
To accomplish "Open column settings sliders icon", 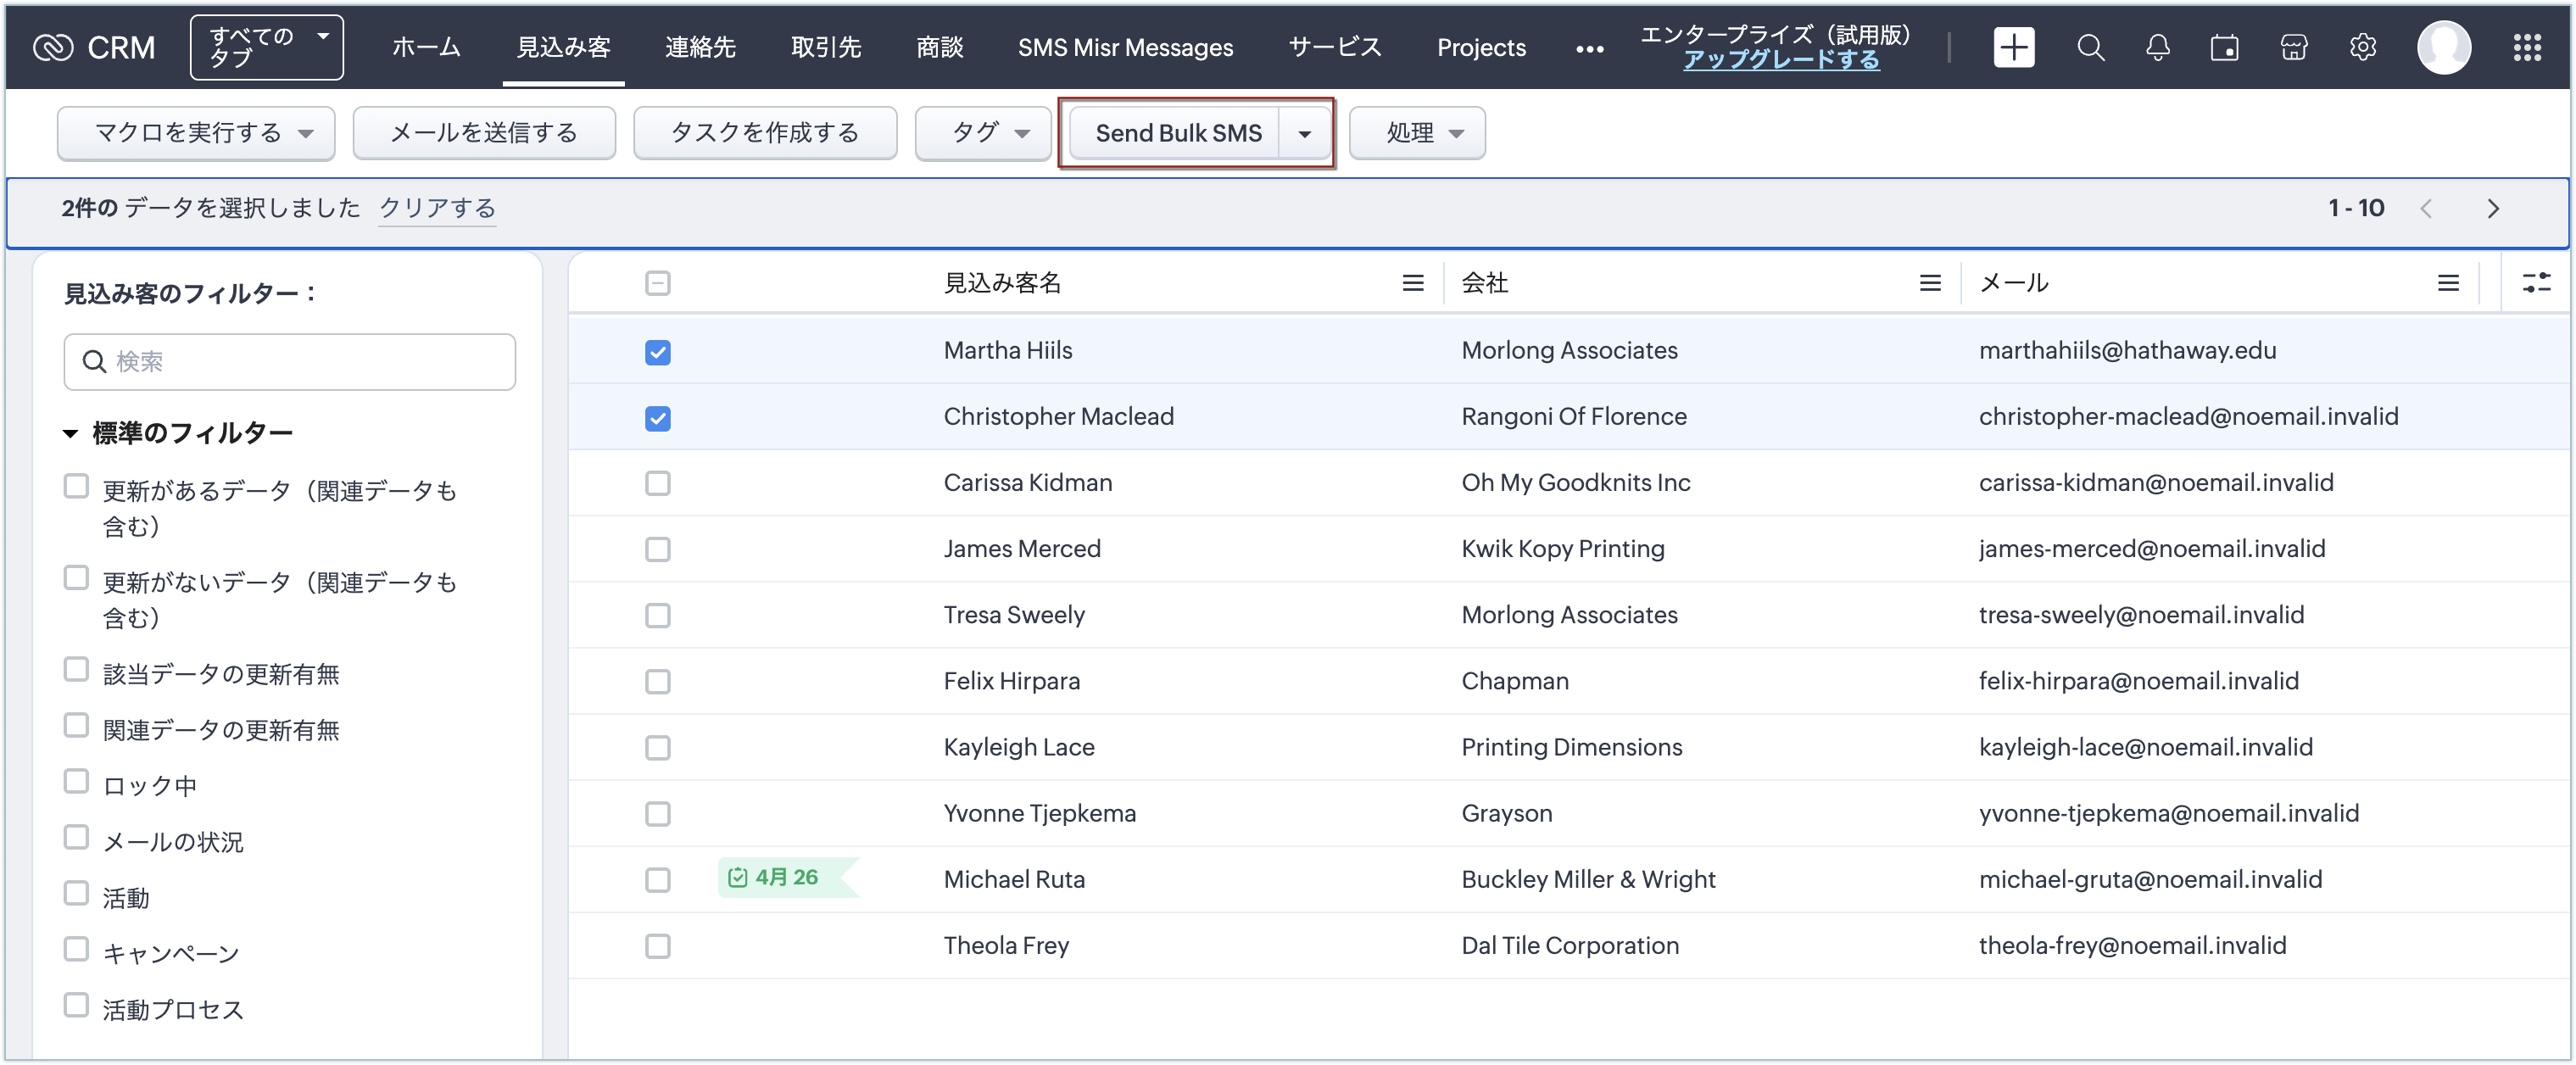I will [2536, 283].
